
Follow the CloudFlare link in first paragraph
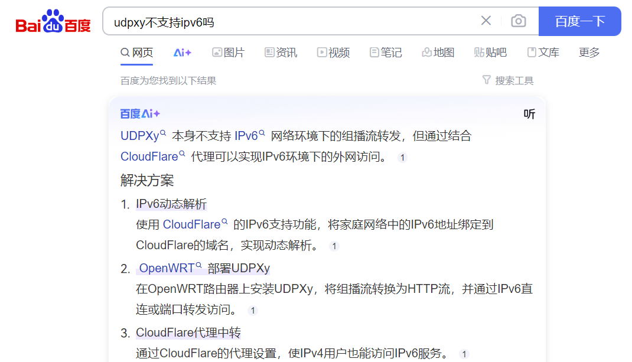153,156
